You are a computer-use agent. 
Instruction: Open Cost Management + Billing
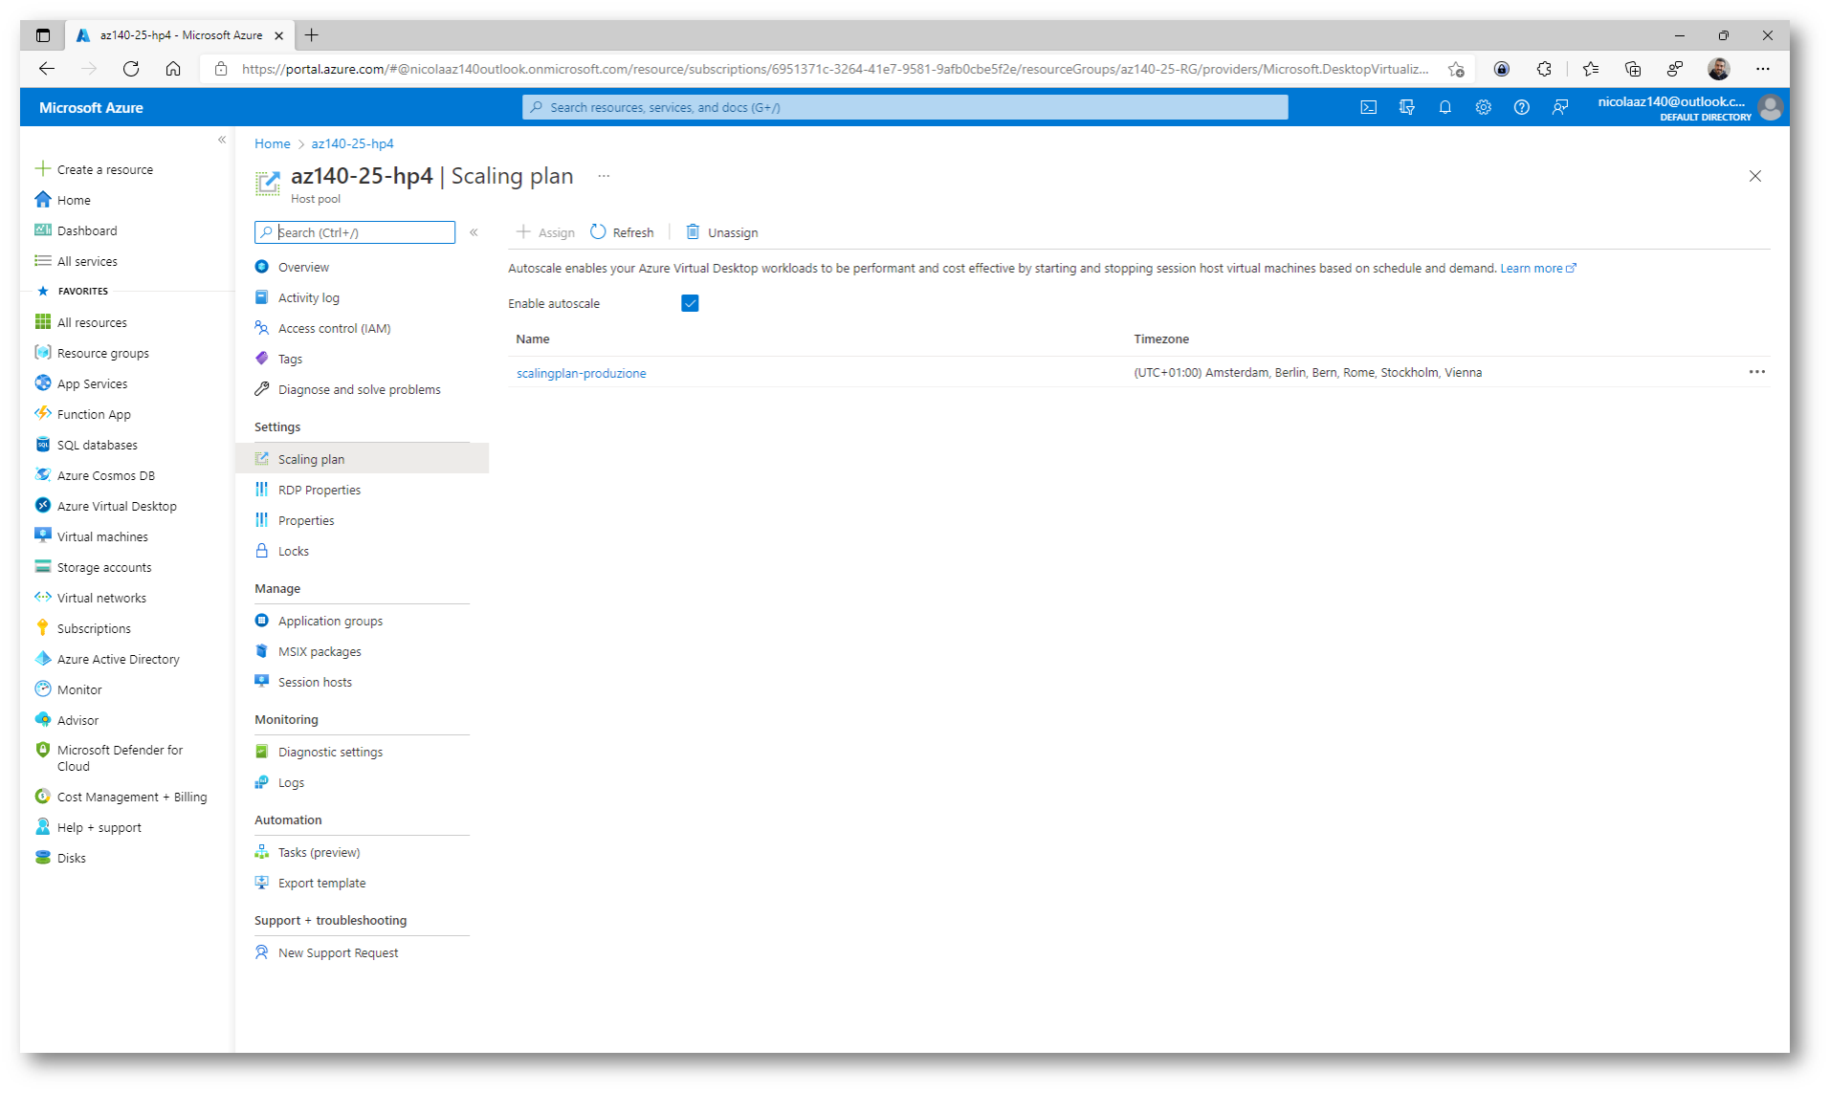(131, 797)
